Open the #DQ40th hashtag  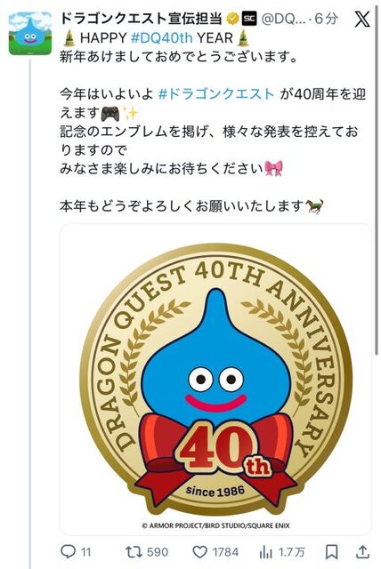pyautogui.click(x=162, y=37)
